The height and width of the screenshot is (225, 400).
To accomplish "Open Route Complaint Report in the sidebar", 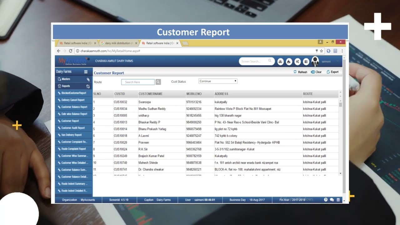I will (74, 149).
